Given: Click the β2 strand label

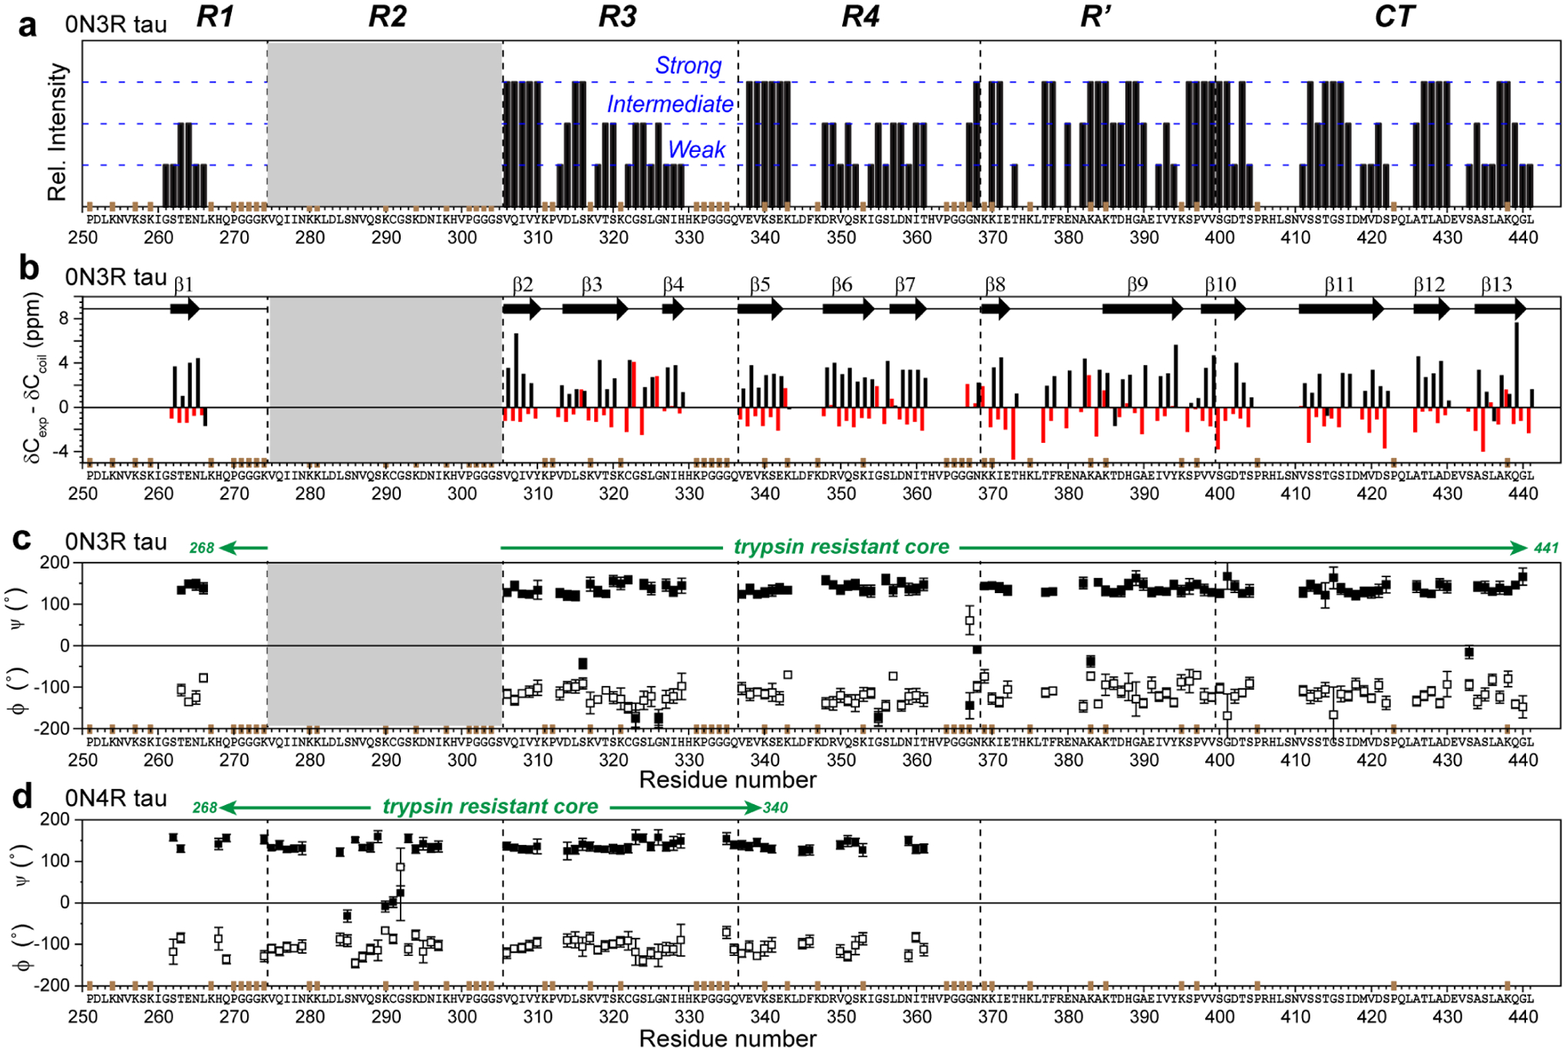Looking at the screenshot, I should (x=523, y=285).
